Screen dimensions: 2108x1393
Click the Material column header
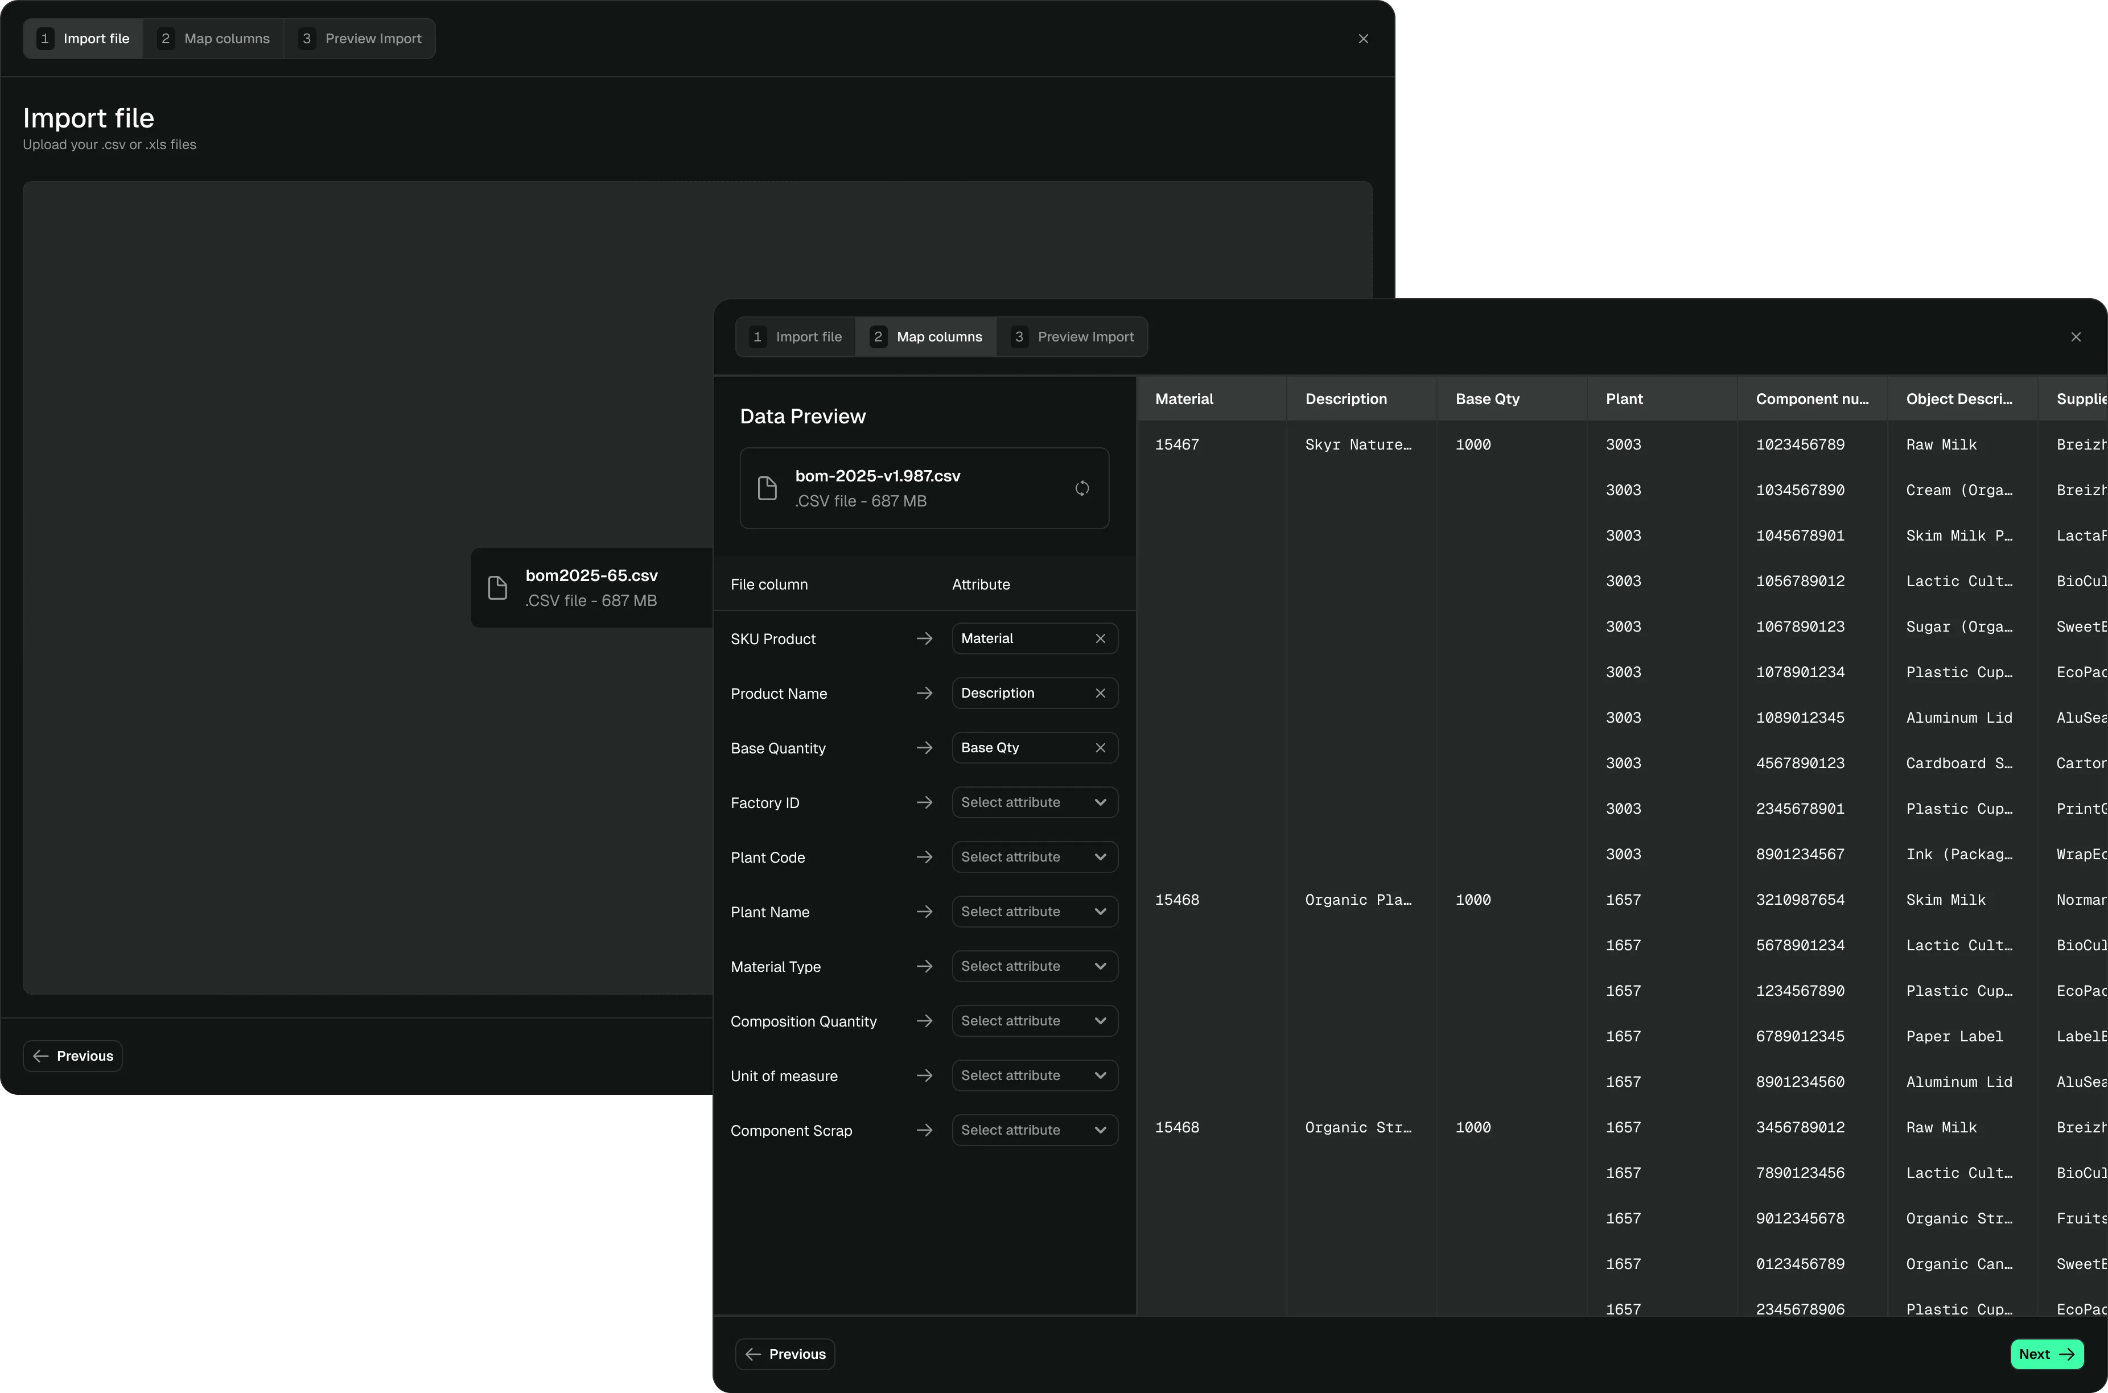point(1212,399)
